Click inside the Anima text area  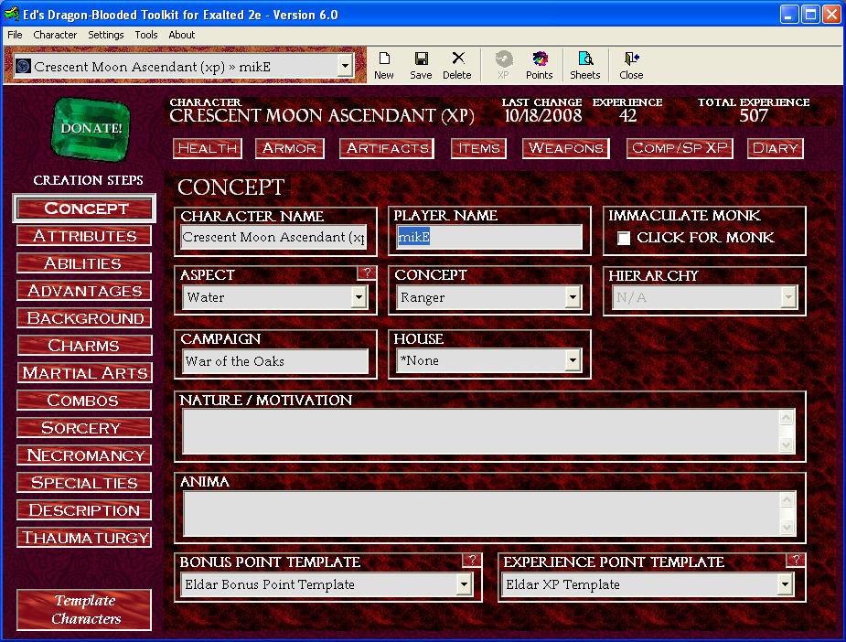pyautogui.click(x=481, y=513)
